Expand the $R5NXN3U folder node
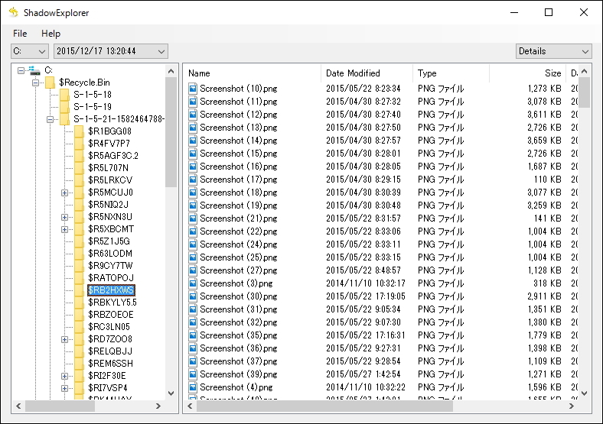Screen dimensions: 603x424 coord(64,218)
